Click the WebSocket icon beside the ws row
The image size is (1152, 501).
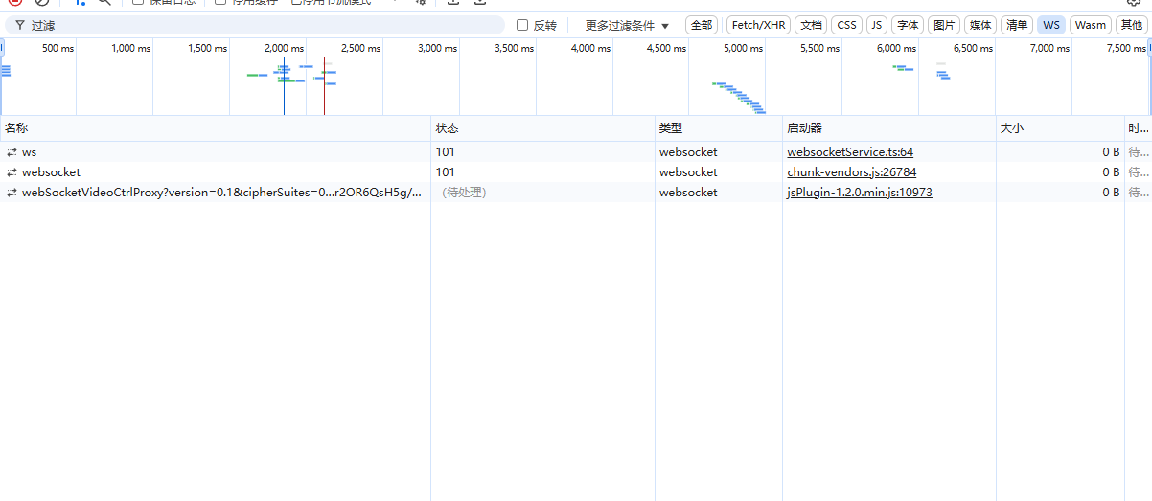12,152
